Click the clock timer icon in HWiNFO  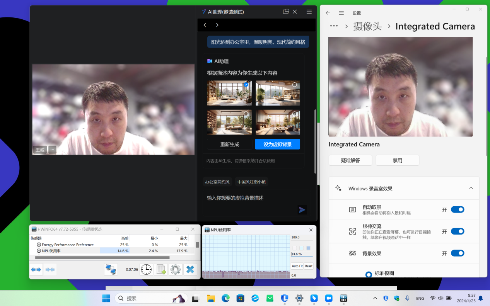pyautogui.click(x=146, y=269)
